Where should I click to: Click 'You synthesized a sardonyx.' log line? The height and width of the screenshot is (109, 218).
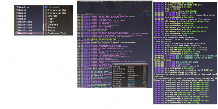click(x=179, y=33)
